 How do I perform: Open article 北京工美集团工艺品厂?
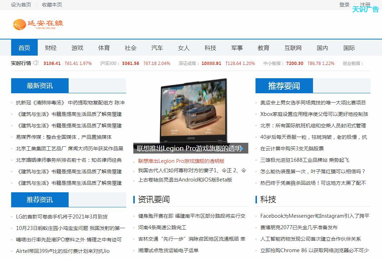pyautogui.click(x=69, y=149)
